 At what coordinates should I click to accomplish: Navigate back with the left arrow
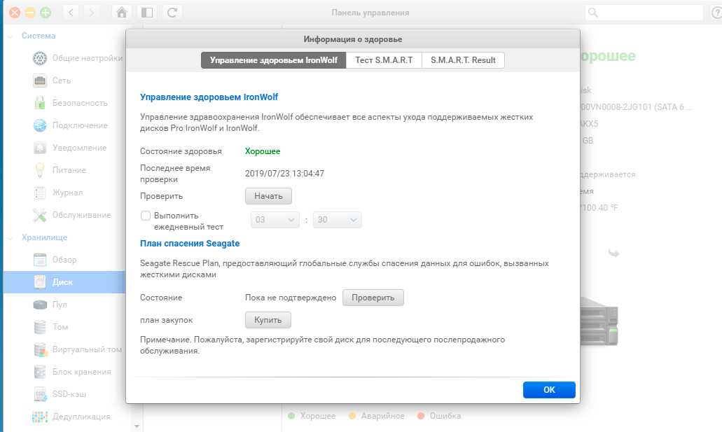(71, 13)
